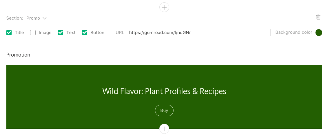Viewport: 332px width, 137px height.
Task: Click the plus icon above the Promo section
Action: click(x=164, y=7)
